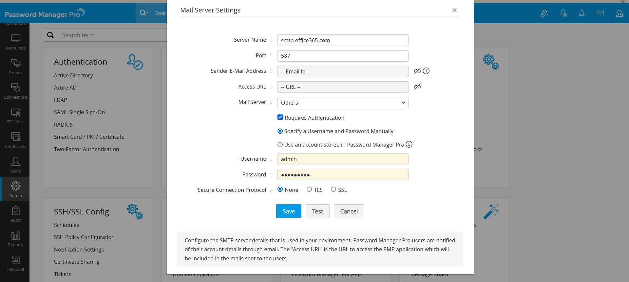Click the user profile icon in header
Screen dimensions: 629x282
click(619, 13)
